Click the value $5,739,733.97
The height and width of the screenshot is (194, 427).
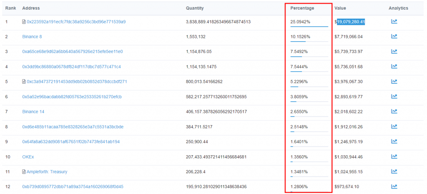pos(349,51)
